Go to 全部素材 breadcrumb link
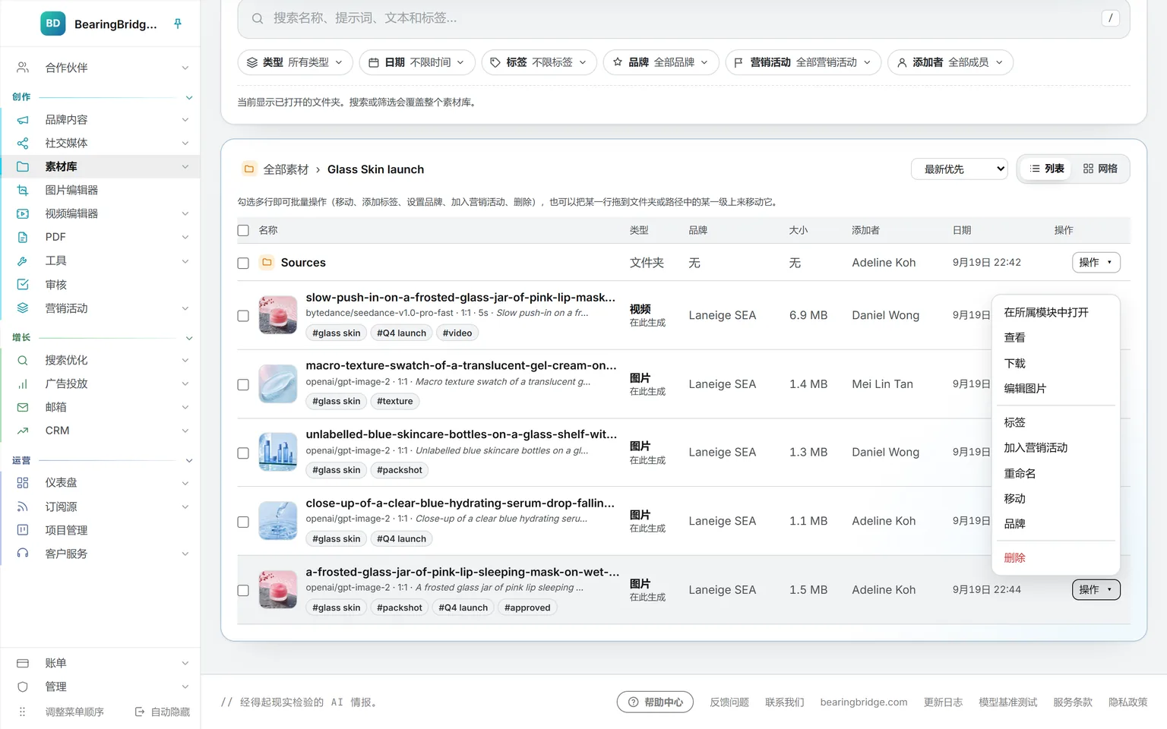 [286, 169]
